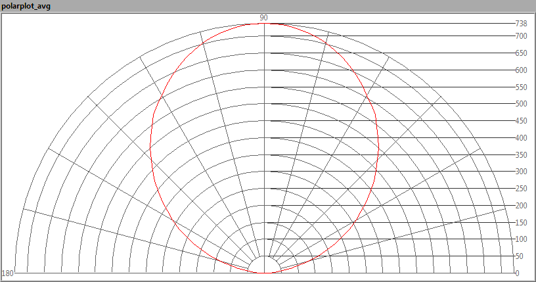Click the 0 degree axis label
The image size is (536, 282).
click(x=518, y=273)
